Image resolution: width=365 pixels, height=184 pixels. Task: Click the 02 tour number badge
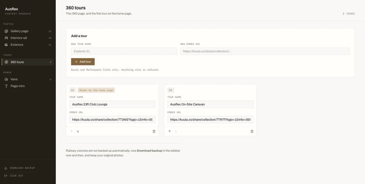click(x=171, y=90)
